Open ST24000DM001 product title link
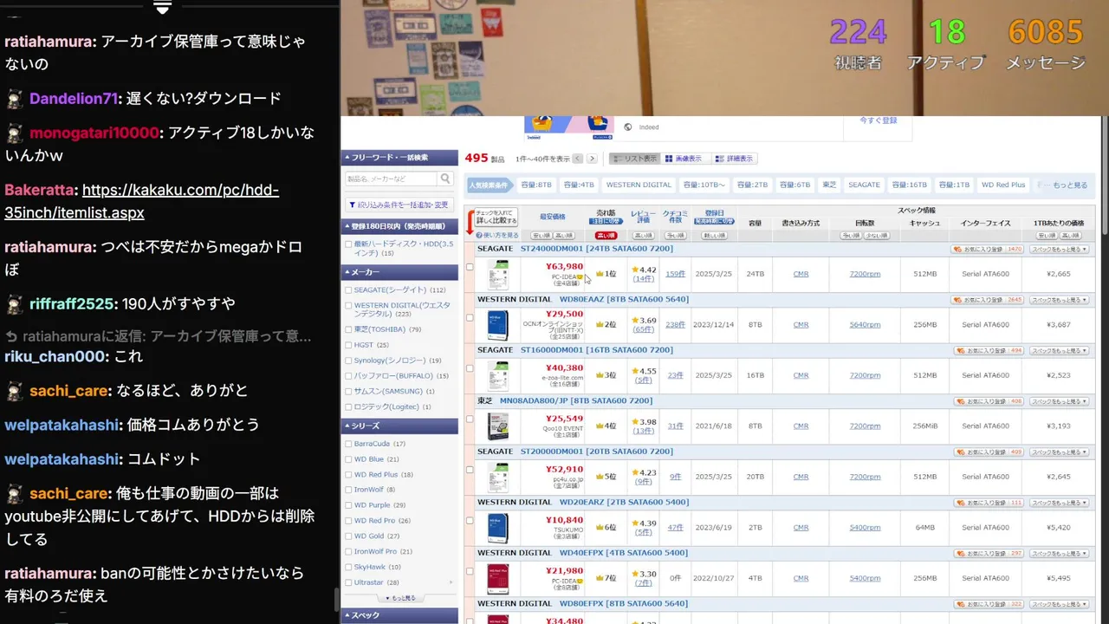The image size is (1109, 624). tap(596, 250)
